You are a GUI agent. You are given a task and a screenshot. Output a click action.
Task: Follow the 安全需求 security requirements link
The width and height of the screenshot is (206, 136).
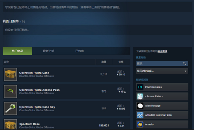tap(162, 51)
